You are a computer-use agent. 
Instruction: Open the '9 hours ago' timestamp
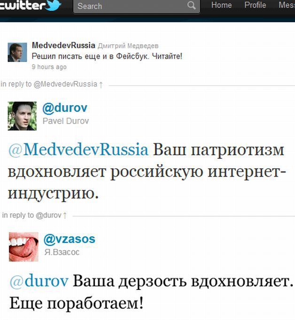tap(49, 67)
